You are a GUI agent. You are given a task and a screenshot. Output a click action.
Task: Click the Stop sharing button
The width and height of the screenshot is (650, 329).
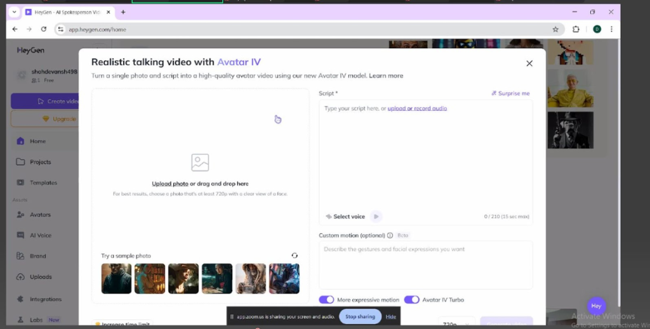[360, 316]
